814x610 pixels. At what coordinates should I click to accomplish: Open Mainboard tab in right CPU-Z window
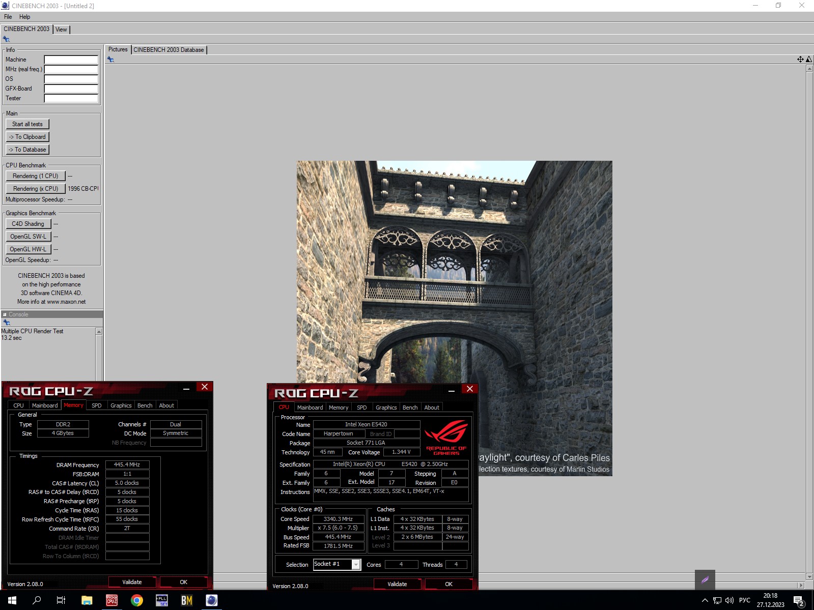310,408
